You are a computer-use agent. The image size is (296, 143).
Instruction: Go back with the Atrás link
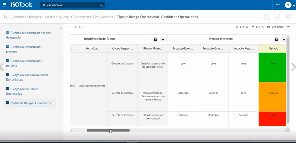[76, 27]
